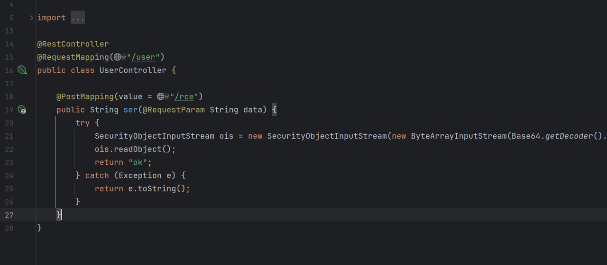This screenshot has height=265, width=607.
Task: Click the @RestController annotation
Action: 73,44
